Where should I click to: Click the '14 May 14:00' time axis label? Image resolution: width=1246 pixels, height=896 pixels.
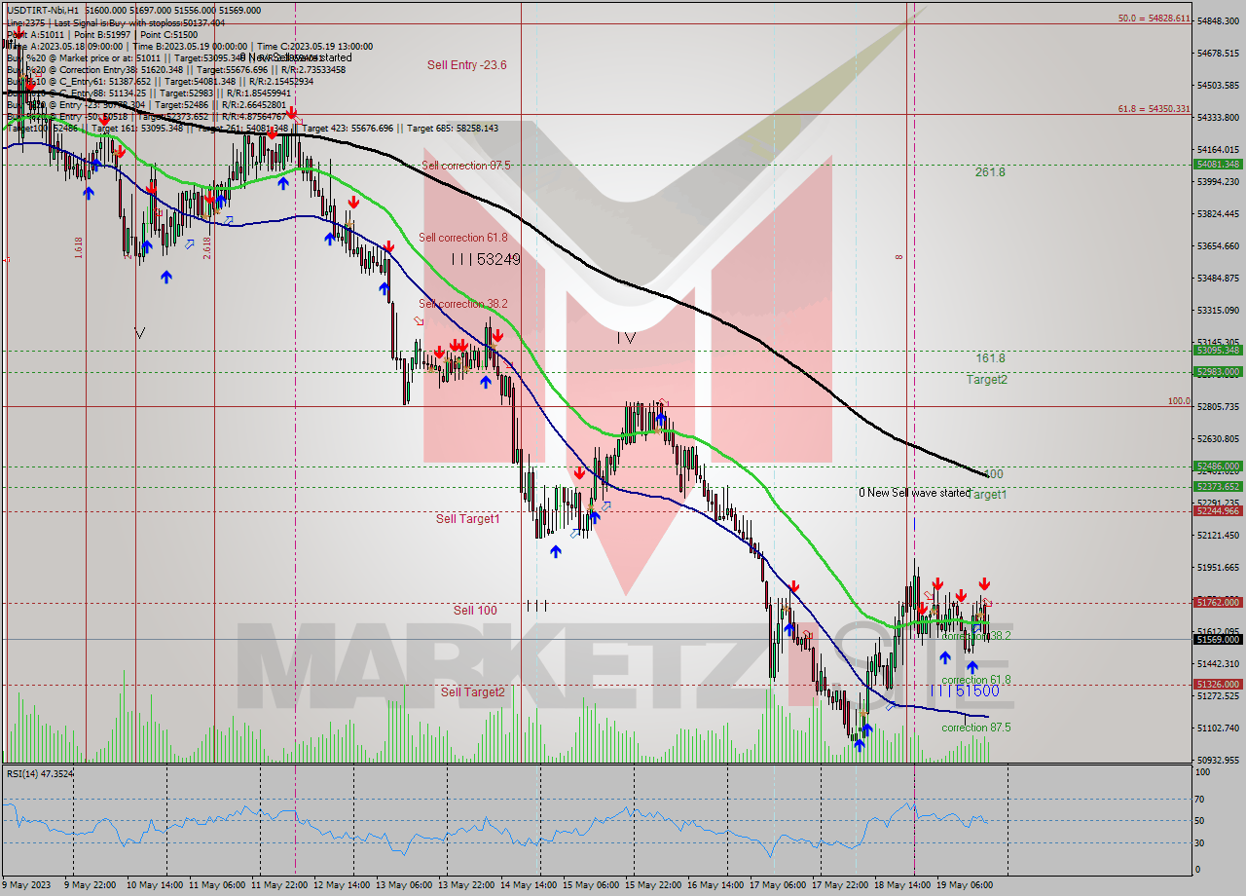pyautogui.click(x=529, y=884)
